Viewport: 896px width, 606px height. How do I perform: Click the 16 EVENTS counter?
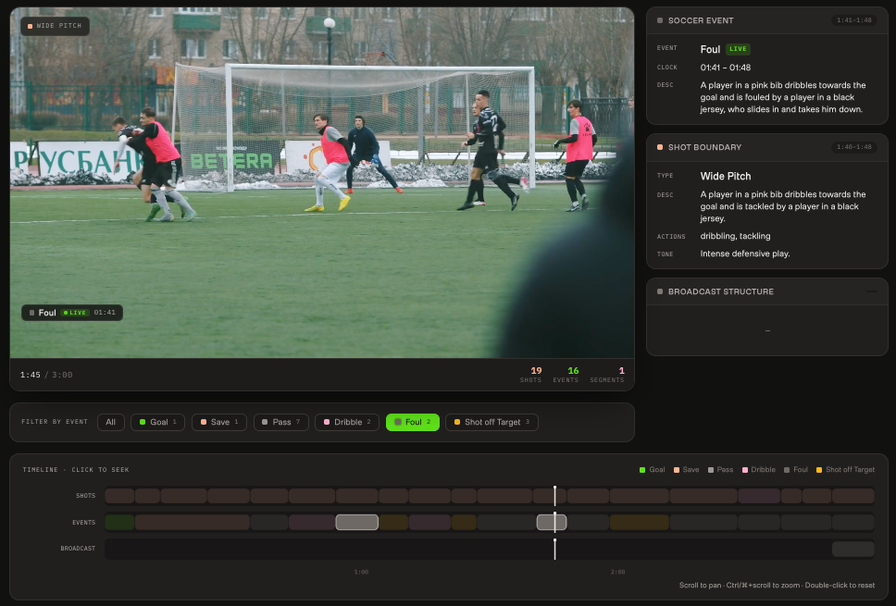566,375
